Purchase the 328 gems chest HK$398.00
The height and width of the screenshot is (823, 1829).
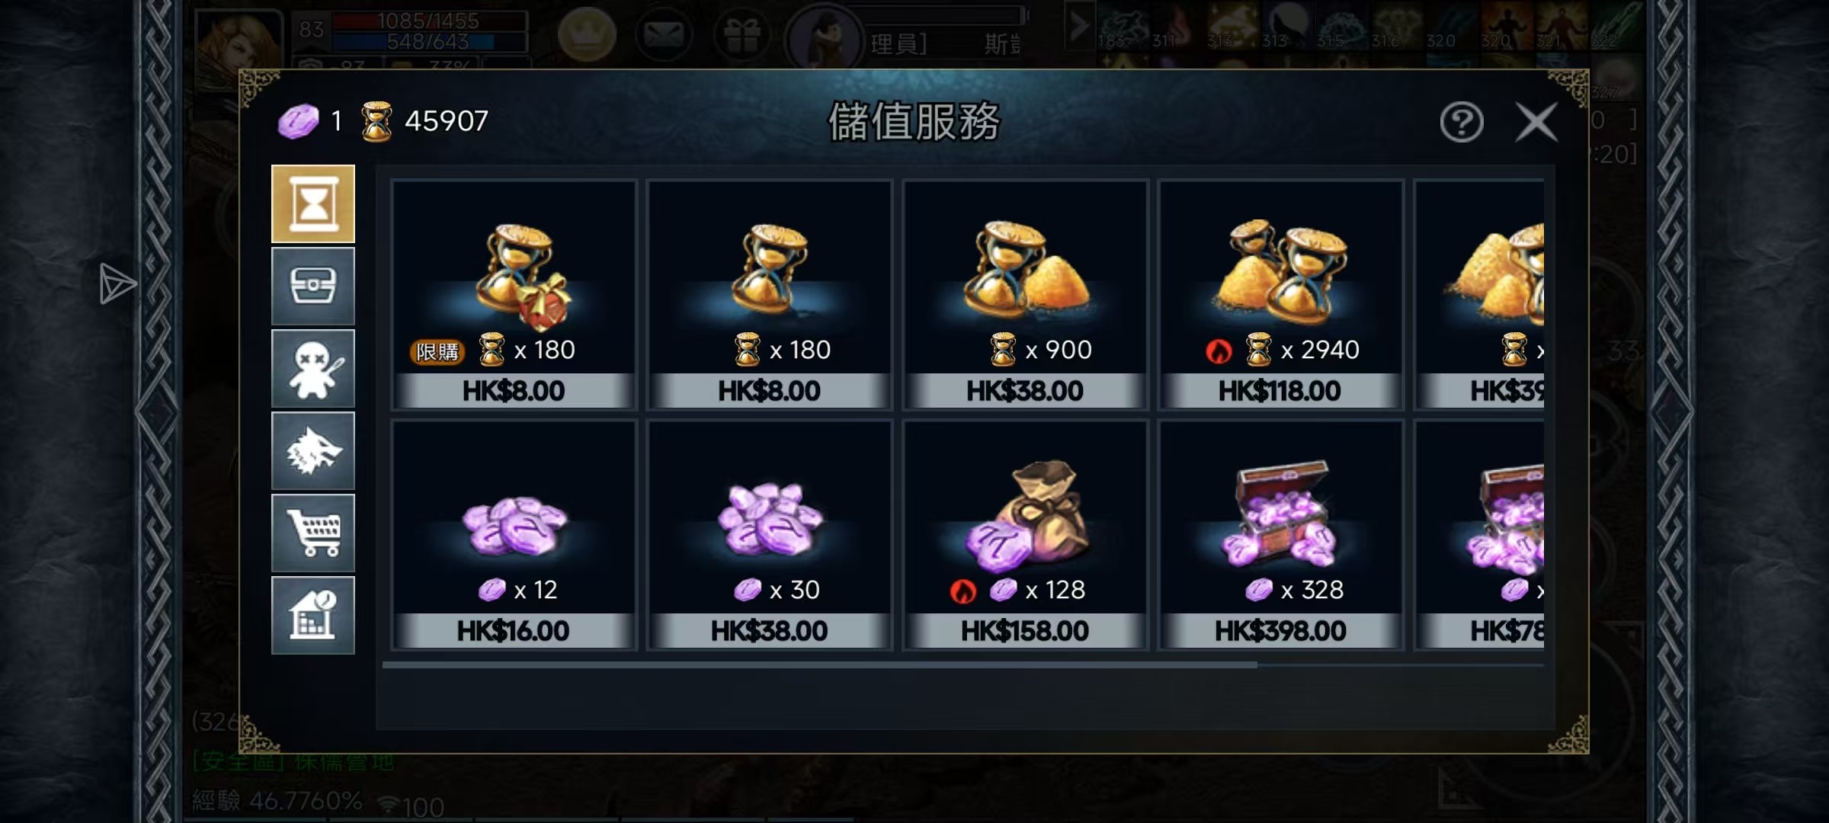(x=1281, y=535)
